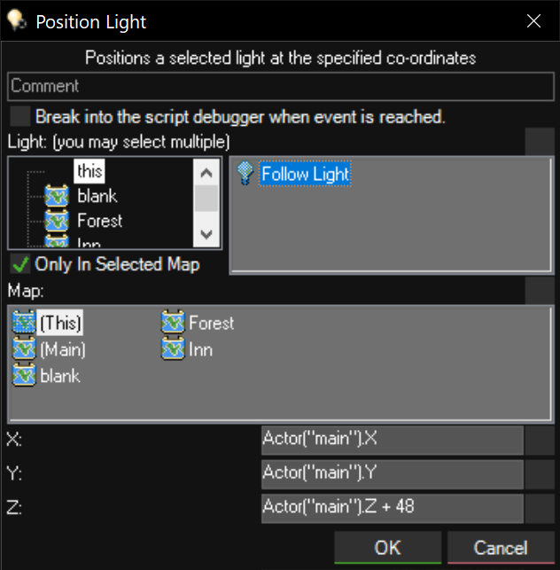Select the blank map icon in Light tree
This screenshot has height=570, width=560.
(57, 196)
